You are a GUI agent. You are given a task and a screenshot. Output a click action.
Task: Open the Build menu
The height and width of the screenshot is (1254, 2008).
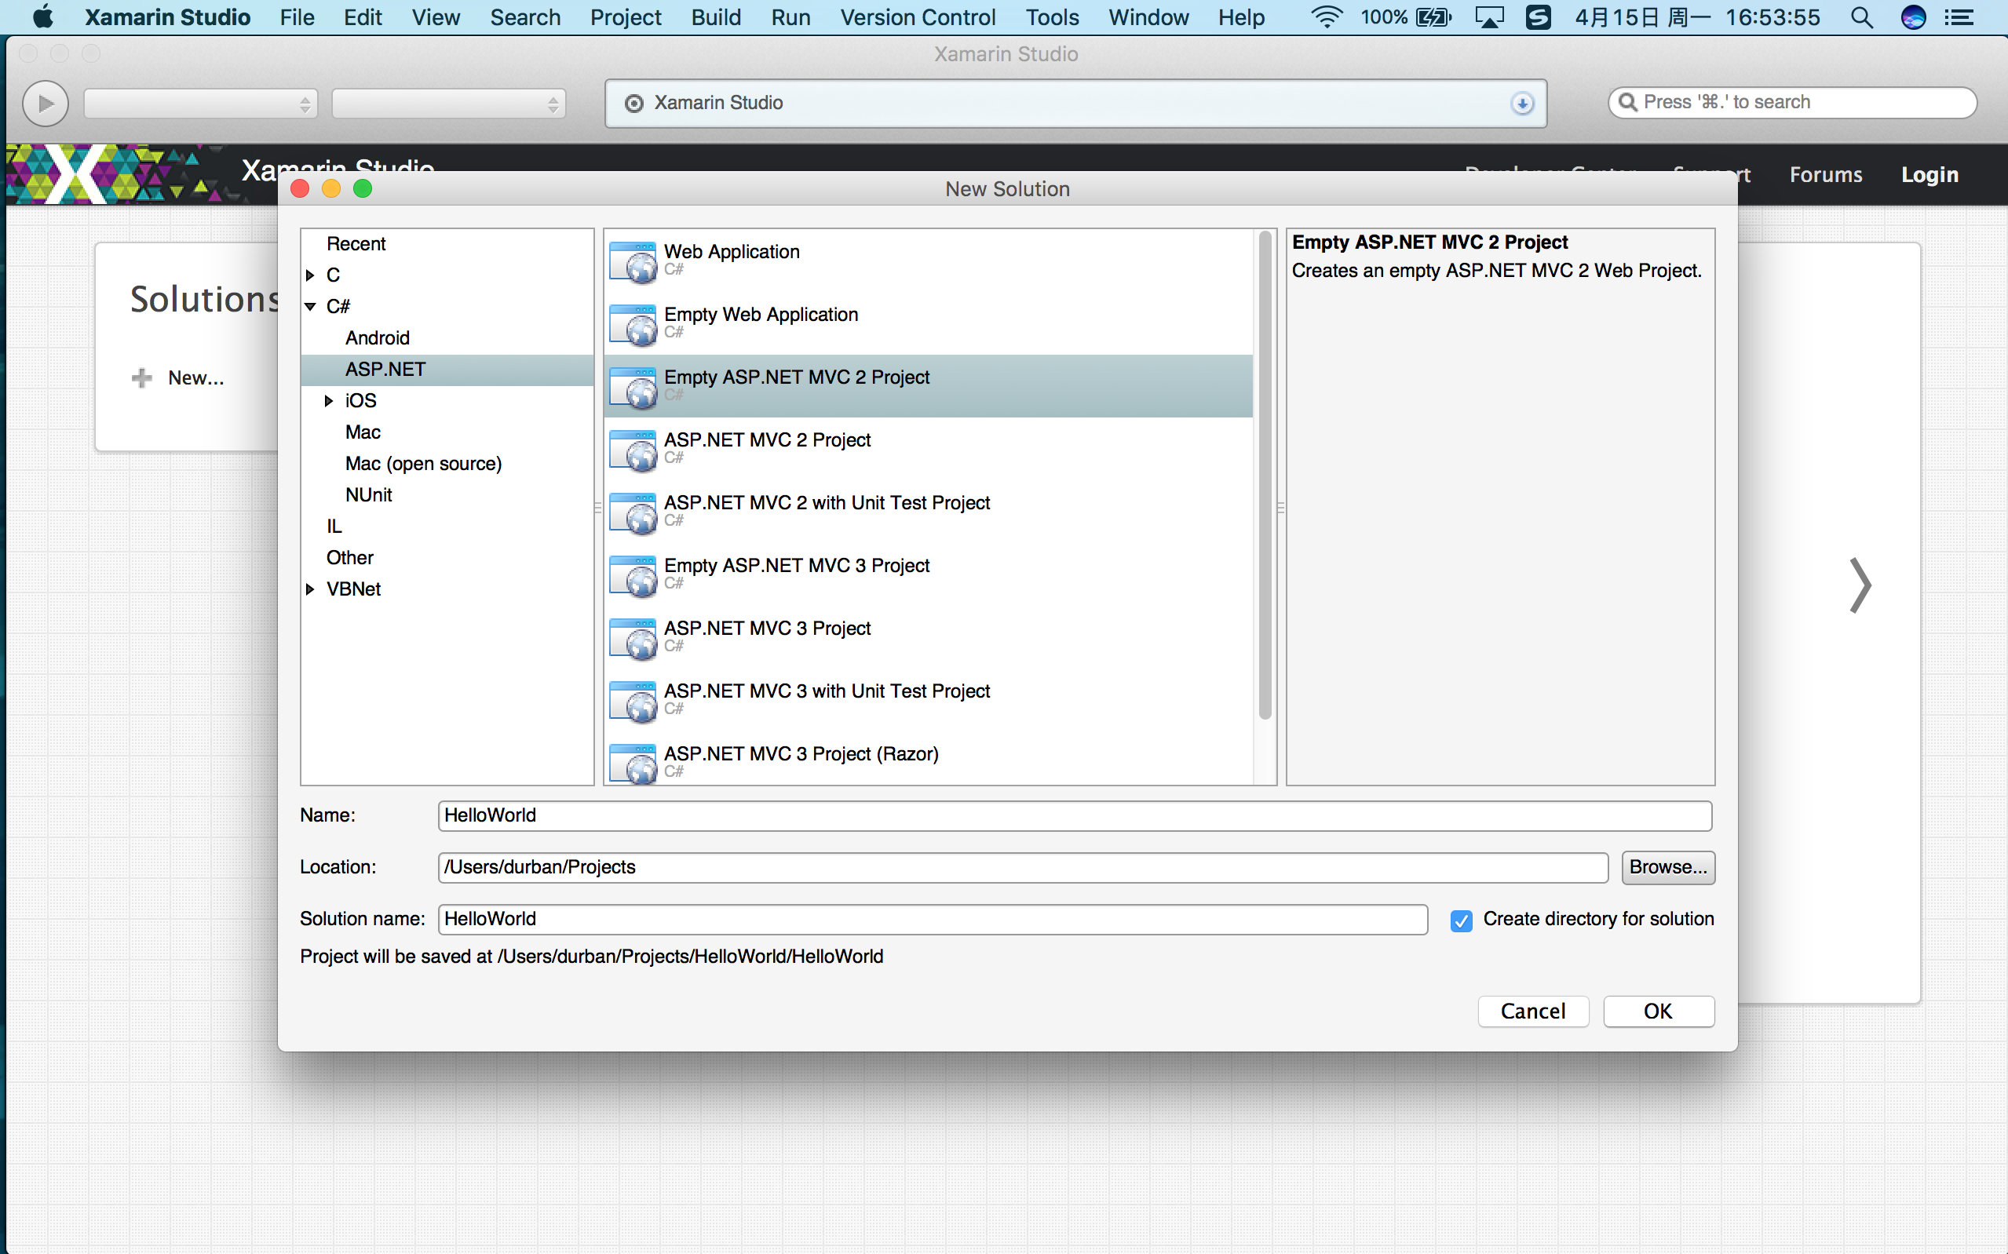[x=716, y=17]
